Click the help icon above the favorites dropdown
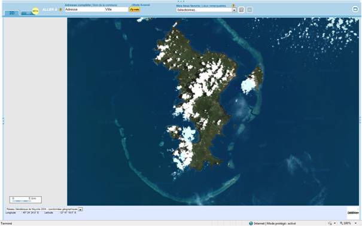The image size is (362, 226). pyautogui.click(x=233, y=5)
